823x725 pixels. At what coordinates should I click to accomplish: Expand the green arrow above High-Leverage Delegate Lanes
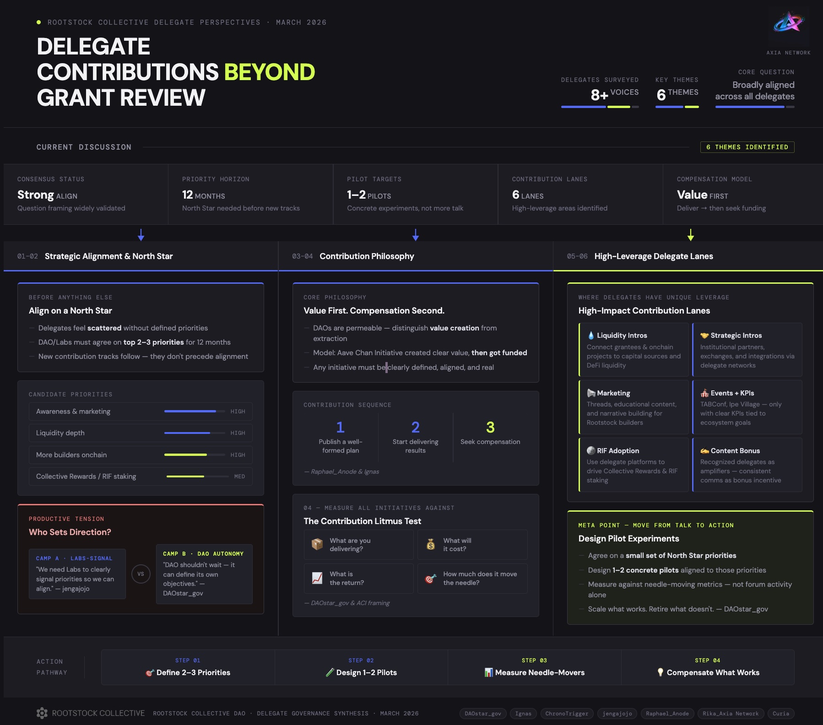click(x=690, y=236)
